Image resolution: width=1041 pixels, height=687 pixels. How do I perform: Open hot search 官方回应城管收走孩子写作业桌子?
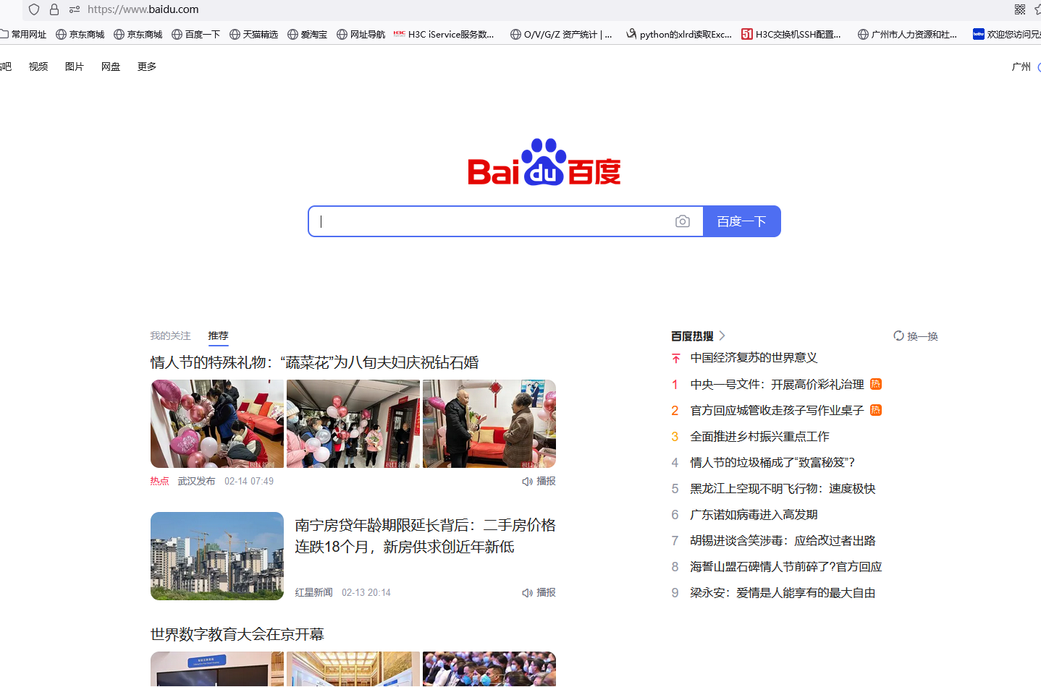point(777,410)
